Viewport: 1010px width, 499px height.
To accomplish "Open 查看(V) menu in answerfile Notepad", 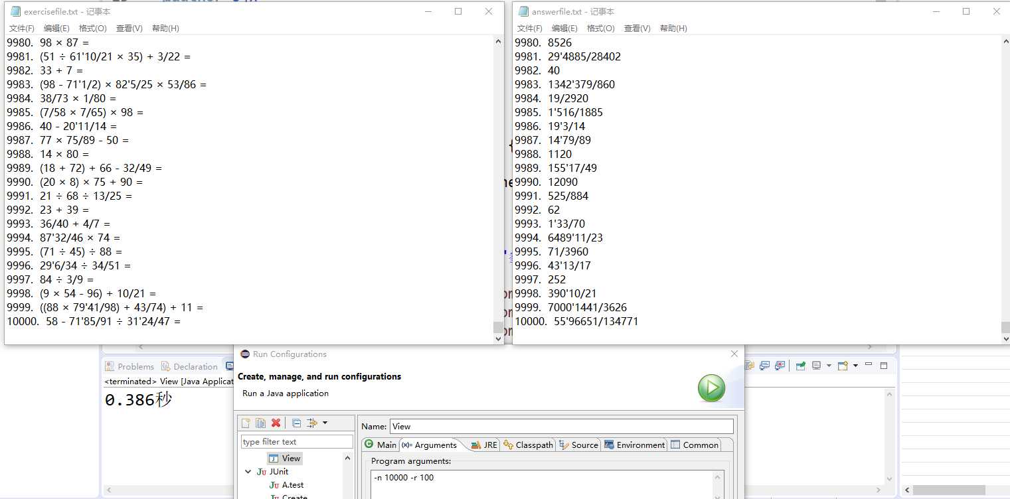I will coord(637,29).
